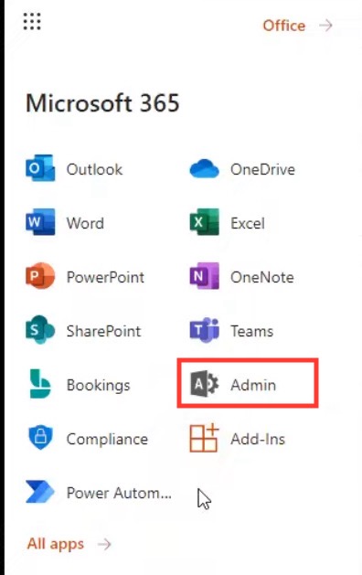Select the Power Autom... text label

pos(119,493)
